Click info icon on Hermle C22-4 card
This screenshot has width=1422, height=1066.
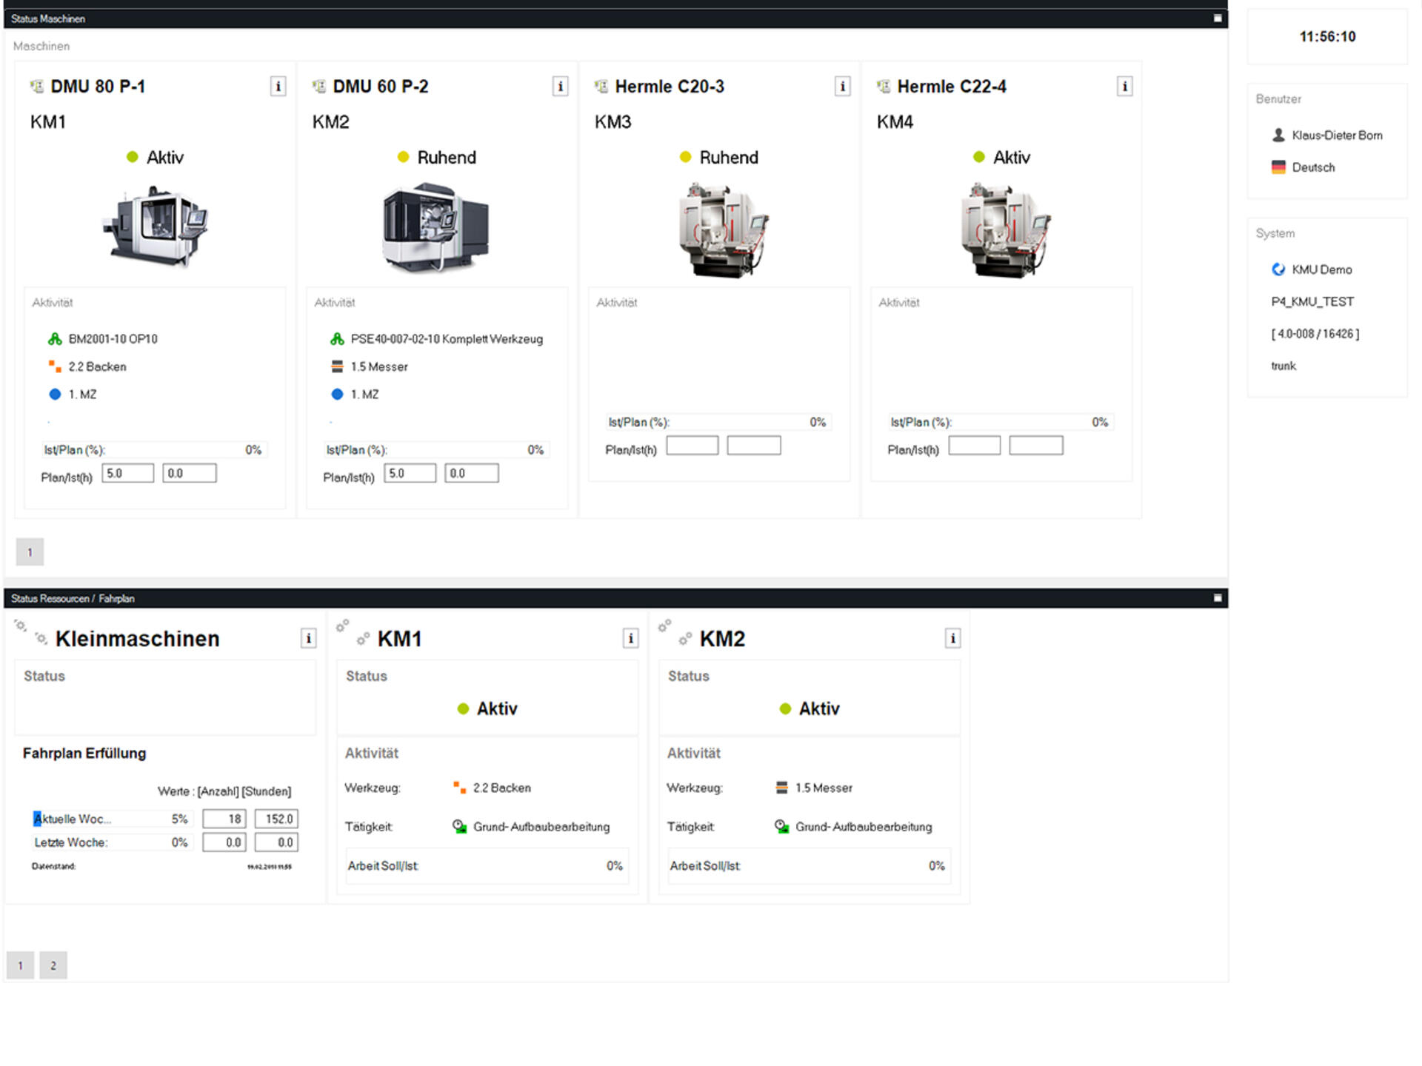(1124, 87)
